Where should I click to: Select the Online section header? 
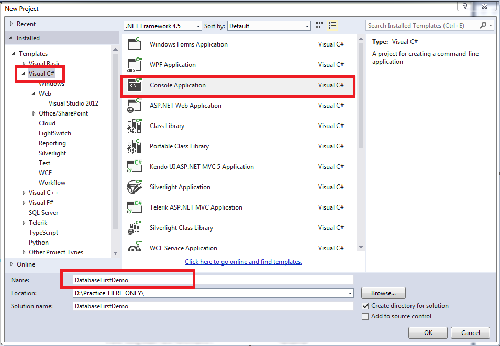(x=26, y=264)
